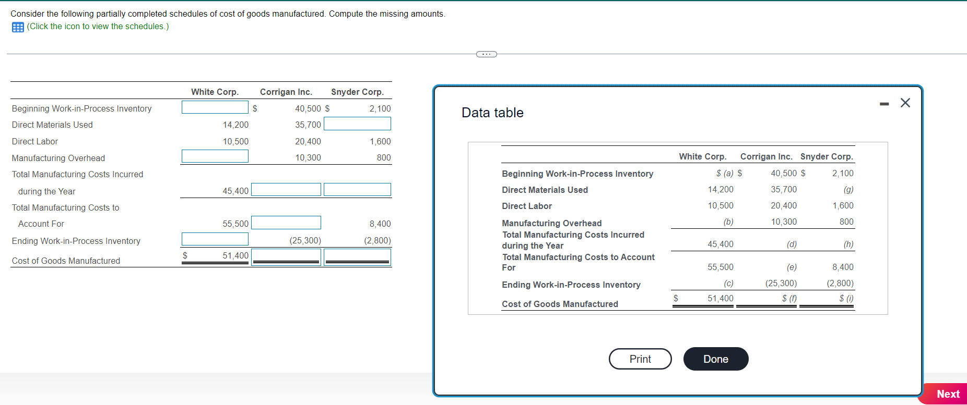This screenshot has width=967, height=405.
Task: Select Corrigan Inc. Total Manufacturing Costs Incurred input
Action: [x=286, y=190]
